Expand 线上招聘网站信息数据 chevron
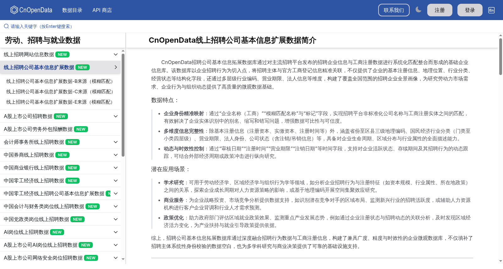This screenshot has height=269, width=503. tap(116, 55)
